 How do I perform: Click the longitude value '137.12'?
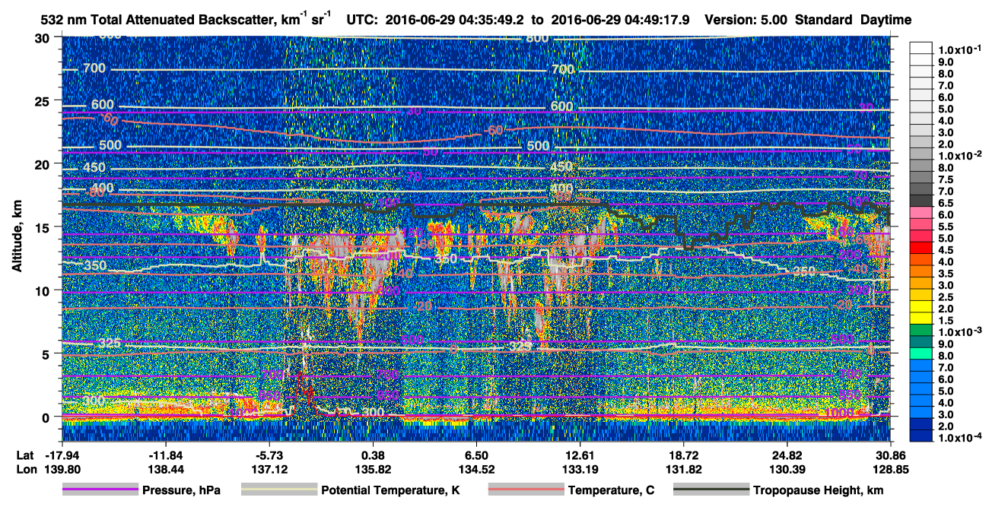click(x=269, y=470)
